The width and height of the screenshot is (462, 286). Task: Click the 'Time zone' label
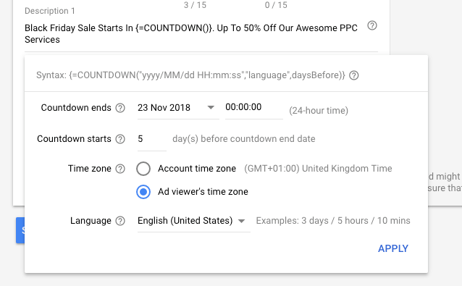coord(90,169)
